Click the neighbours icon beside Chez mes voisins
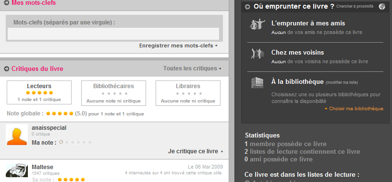Viewport: 392px width, 182px height. [257, 54]
